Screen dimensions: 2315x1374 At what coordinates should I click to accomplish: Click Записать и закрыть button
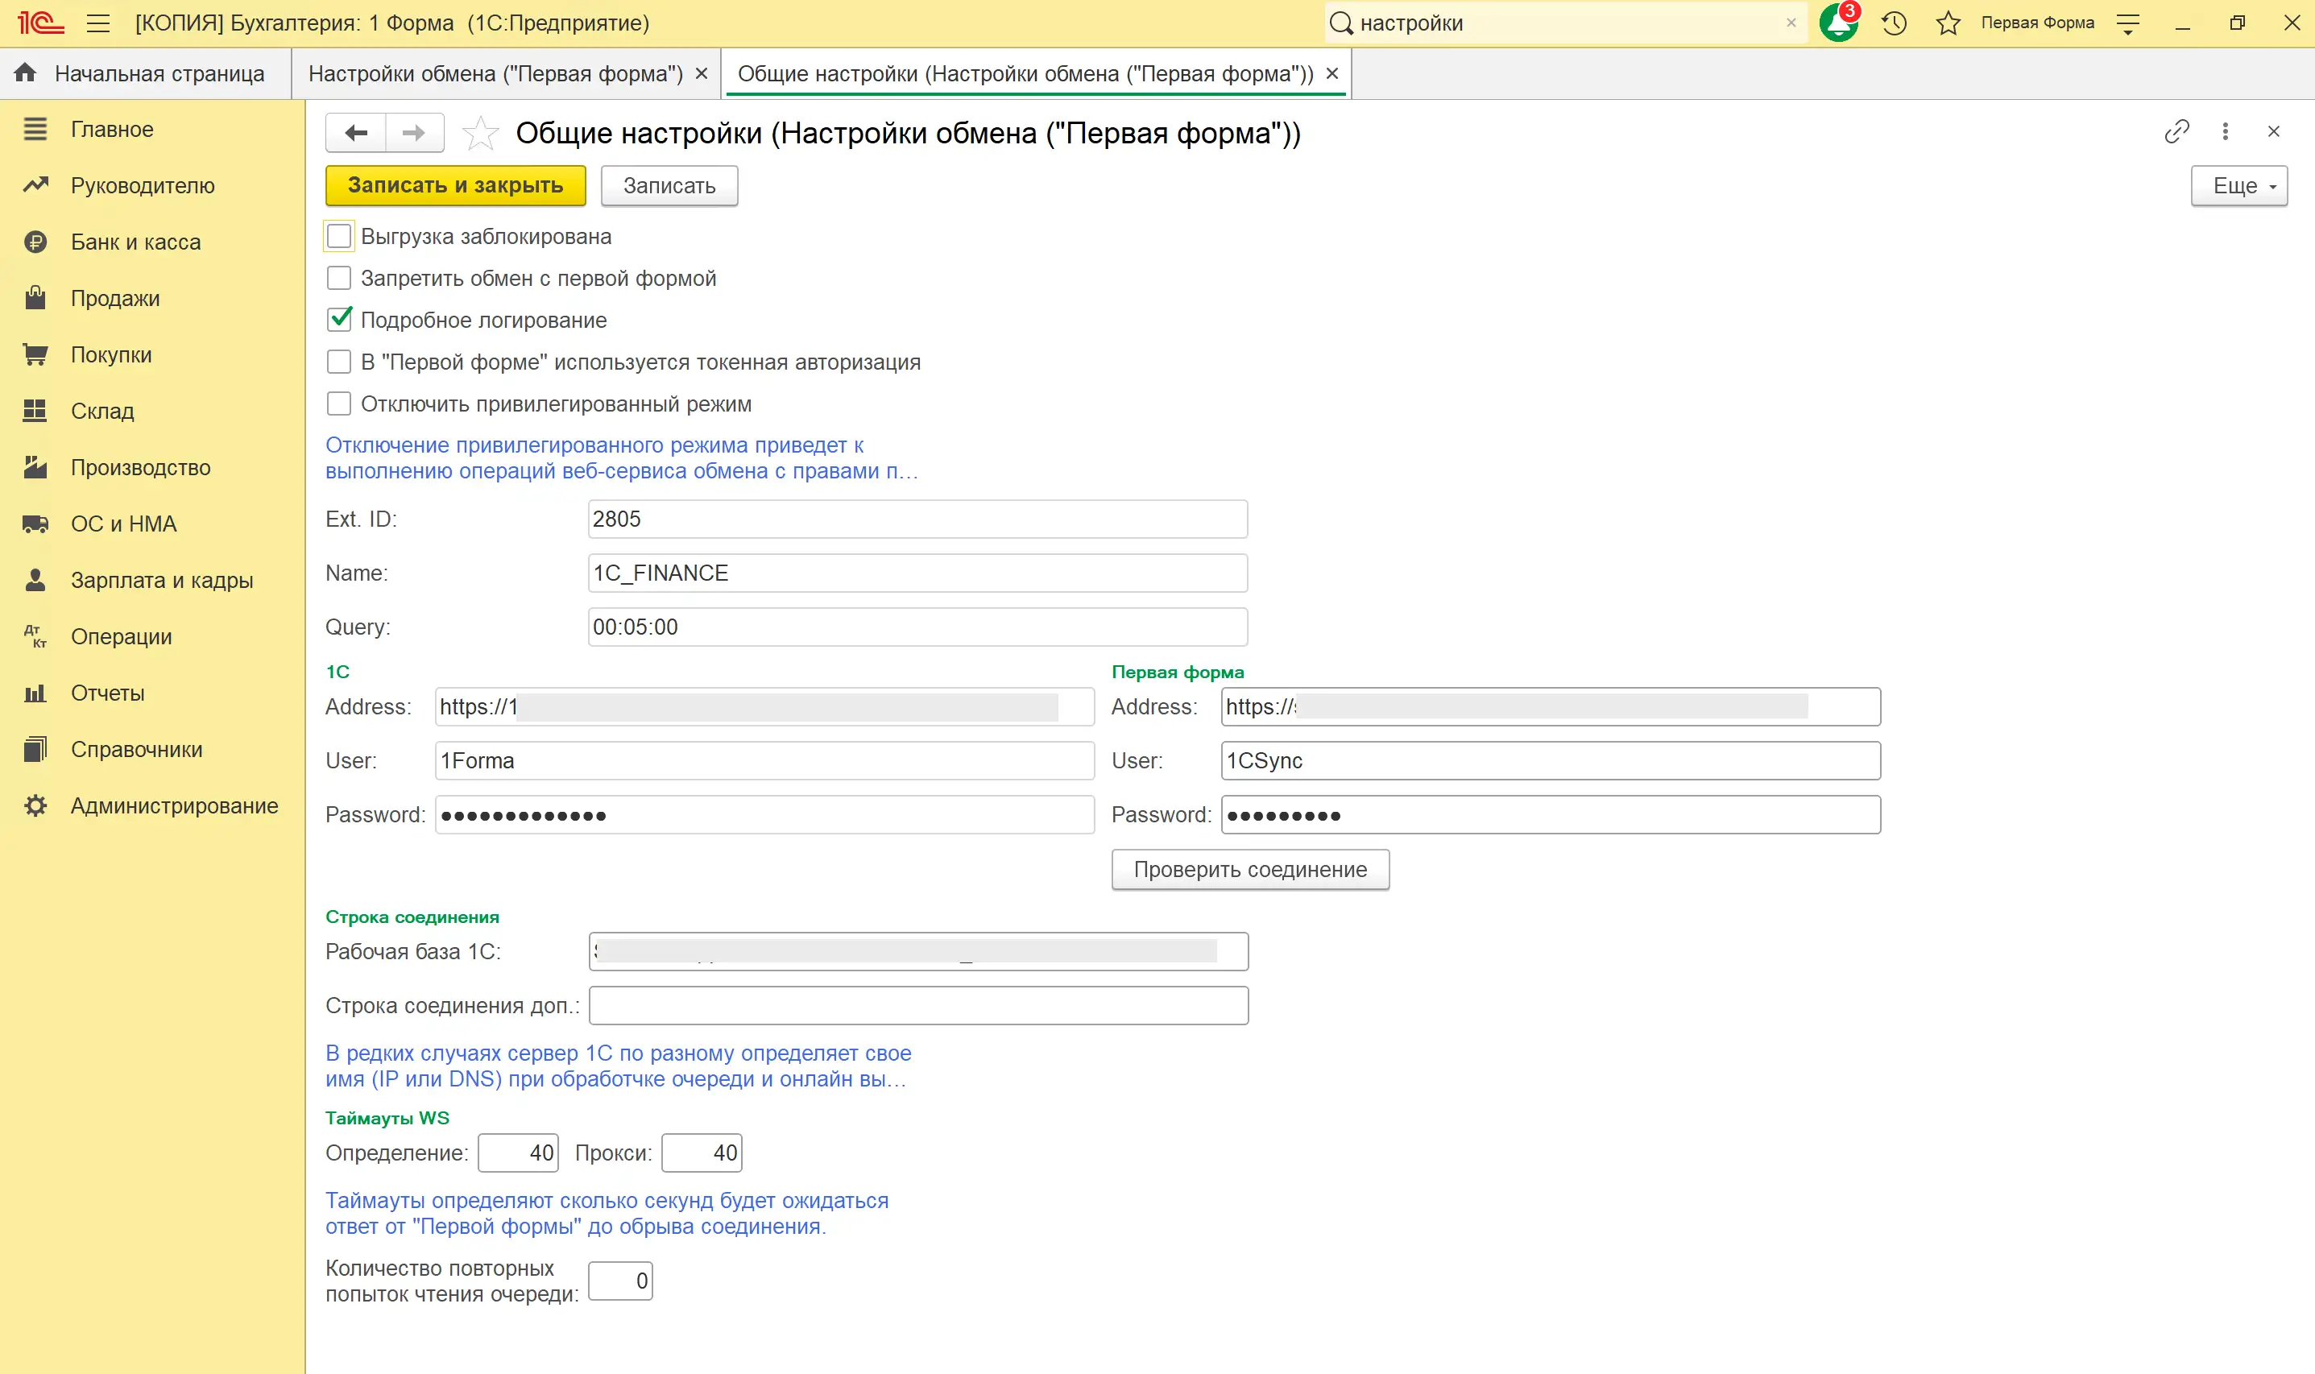[456, 186]
